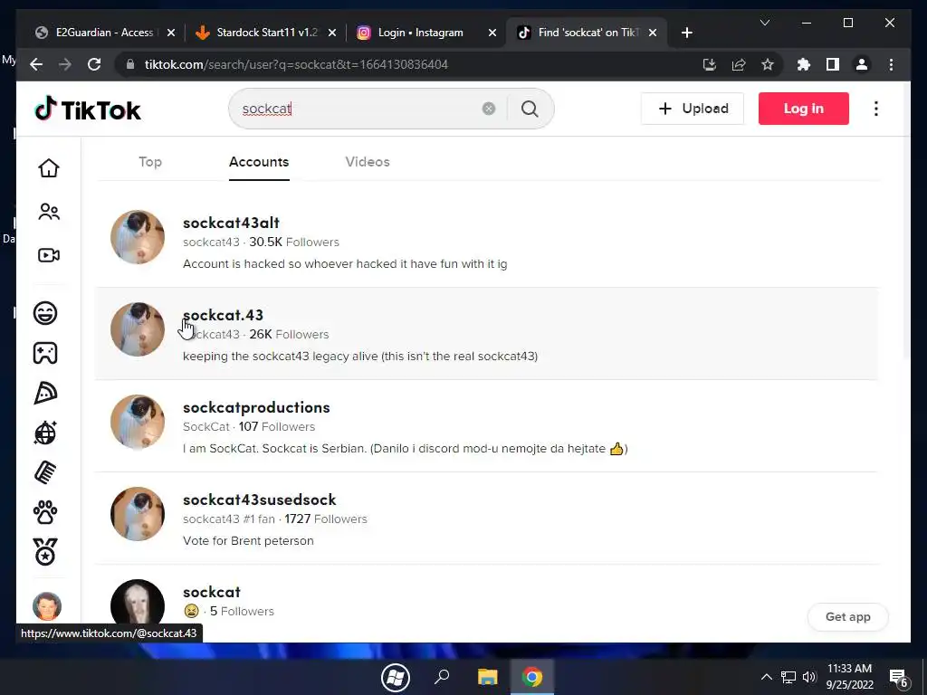Open the TikTok home logo
Screen dimensions: 927x695
(88, 109)
